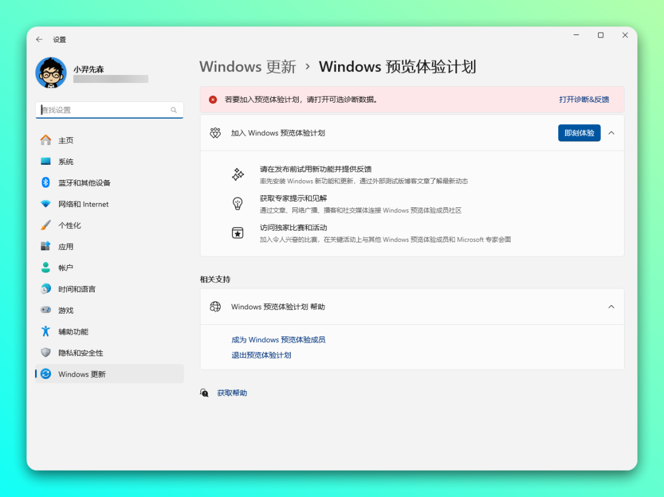Click the 网络和 Internet Wi-Fi icon
The image size is (664, 497).
45,204
